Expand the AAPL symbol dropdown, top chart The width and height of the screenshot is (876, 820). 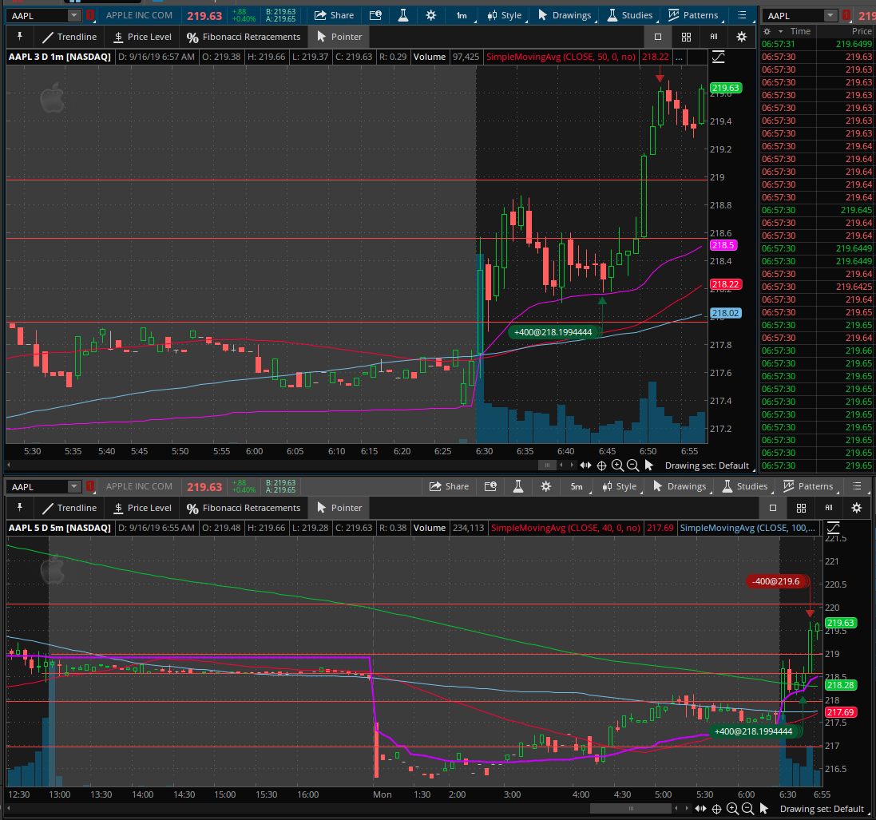(73, 16)
